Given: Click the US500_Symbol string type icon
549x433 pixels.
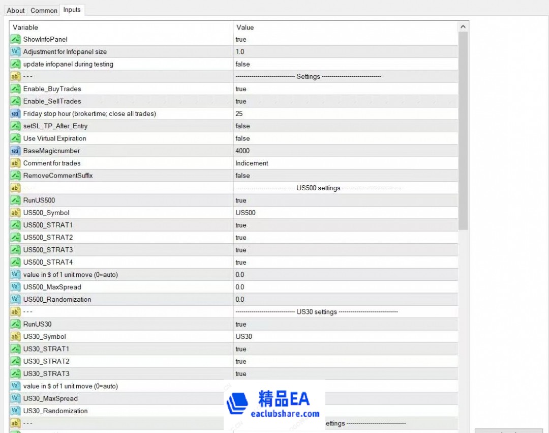Looking at the screenshot, I should [x=15, y=213].
